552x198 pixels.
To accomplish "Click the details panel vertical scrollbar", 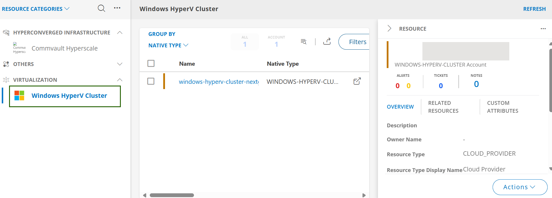I will click(551, 80).
